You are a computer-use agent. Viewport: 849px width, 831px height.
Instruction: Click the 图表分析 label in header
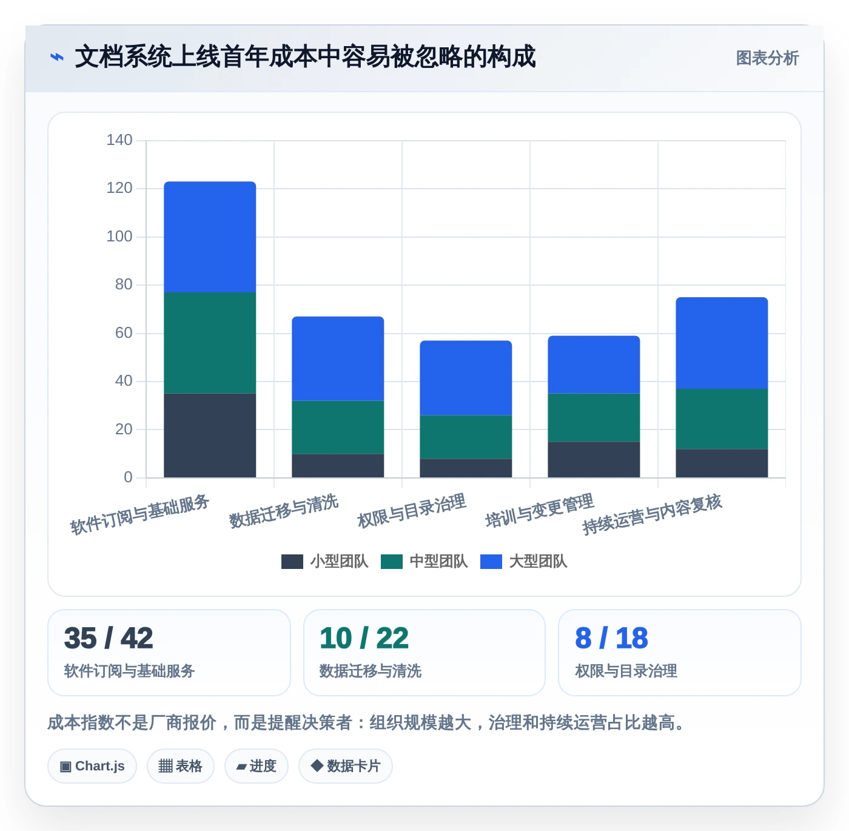coord(767,58)
